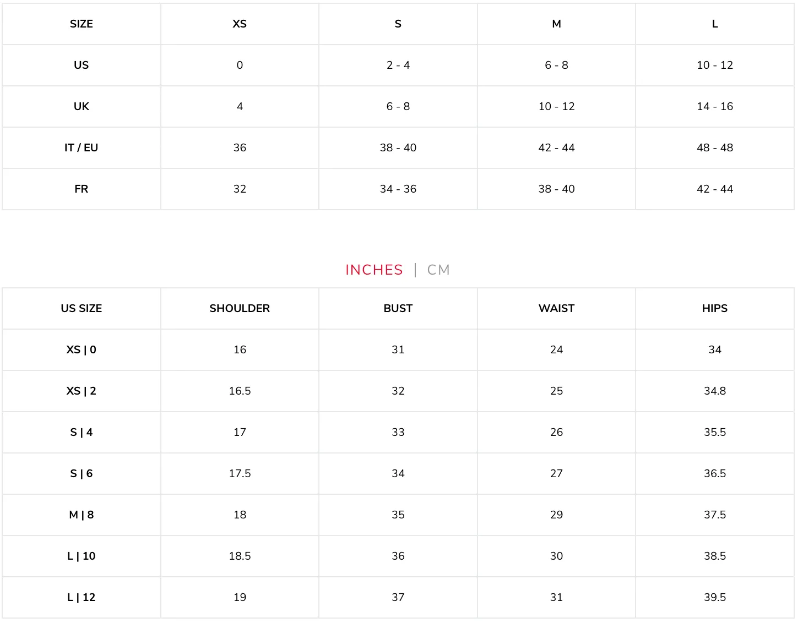Select the M | 8 size row
This screenshot has height=623, width=803.
tap(398, 515)
